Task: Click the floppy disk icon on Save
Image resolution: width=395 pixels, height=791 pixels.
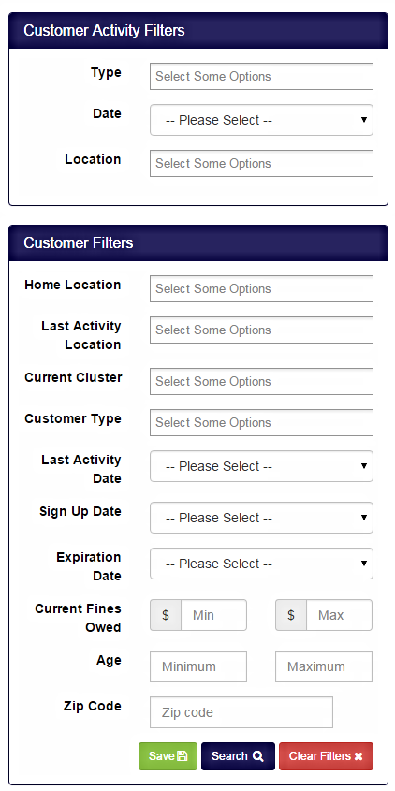Action: pos(183,756)
